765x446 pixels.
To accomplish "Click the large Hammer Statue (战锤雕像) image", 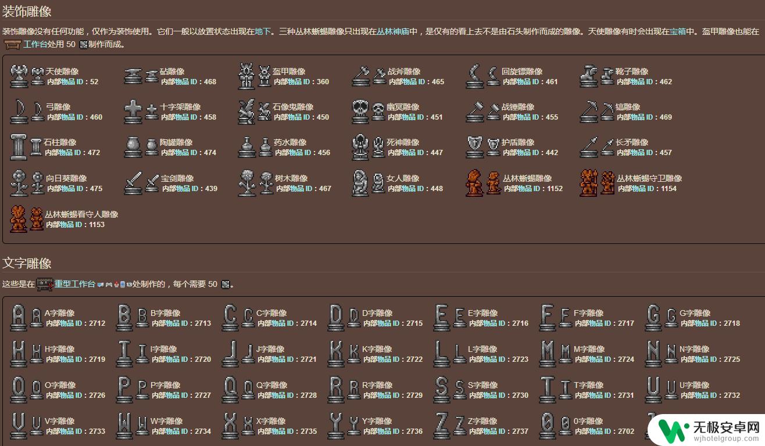I will pyautogui.click(x=475, y=111).
